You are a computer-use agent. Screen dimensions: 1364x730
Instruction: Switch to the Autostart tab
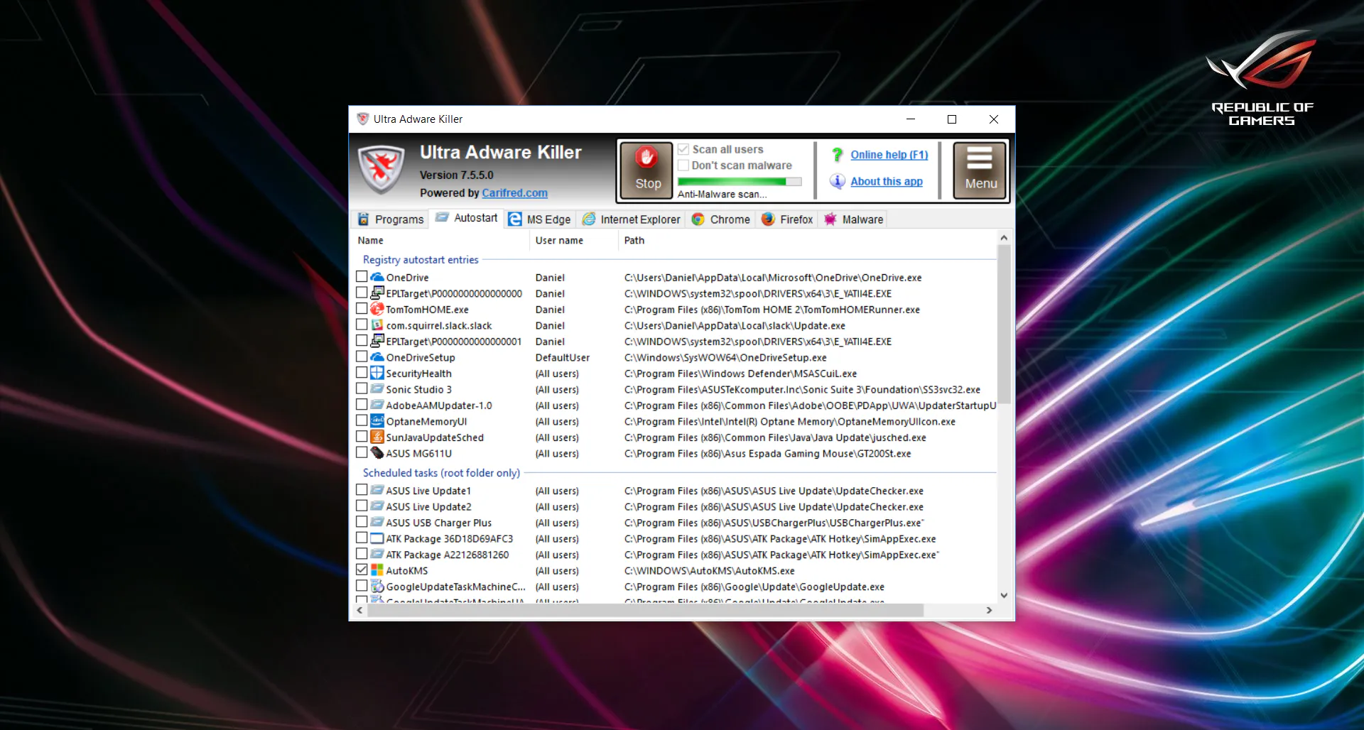coord(467,218)
